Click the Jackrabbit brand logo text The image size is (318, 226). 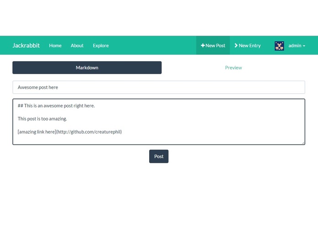click(26, 45)
